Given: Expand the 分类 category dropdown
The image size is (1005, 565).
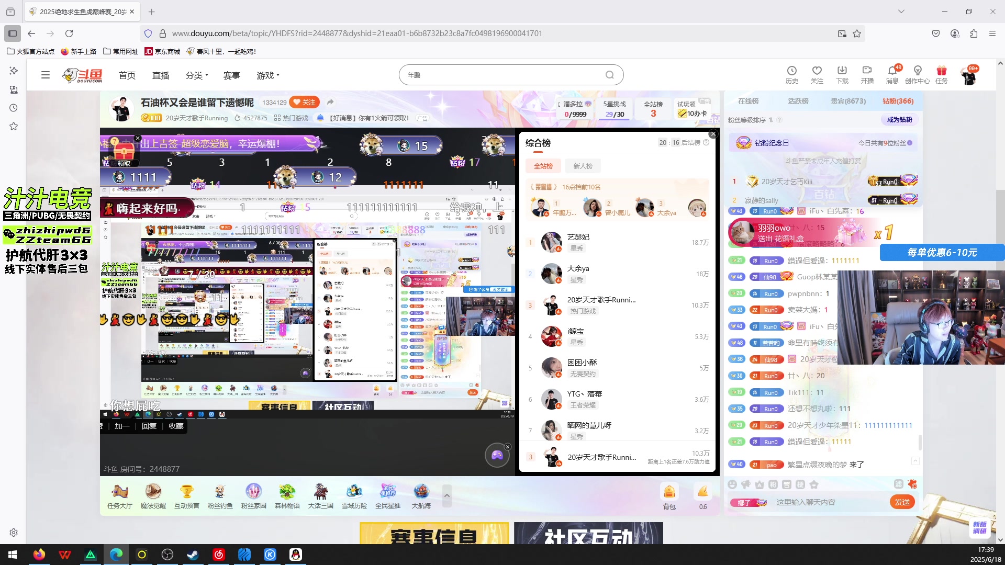Looking at the screenshot, I should pyautogui.click(x=197, y=75).
